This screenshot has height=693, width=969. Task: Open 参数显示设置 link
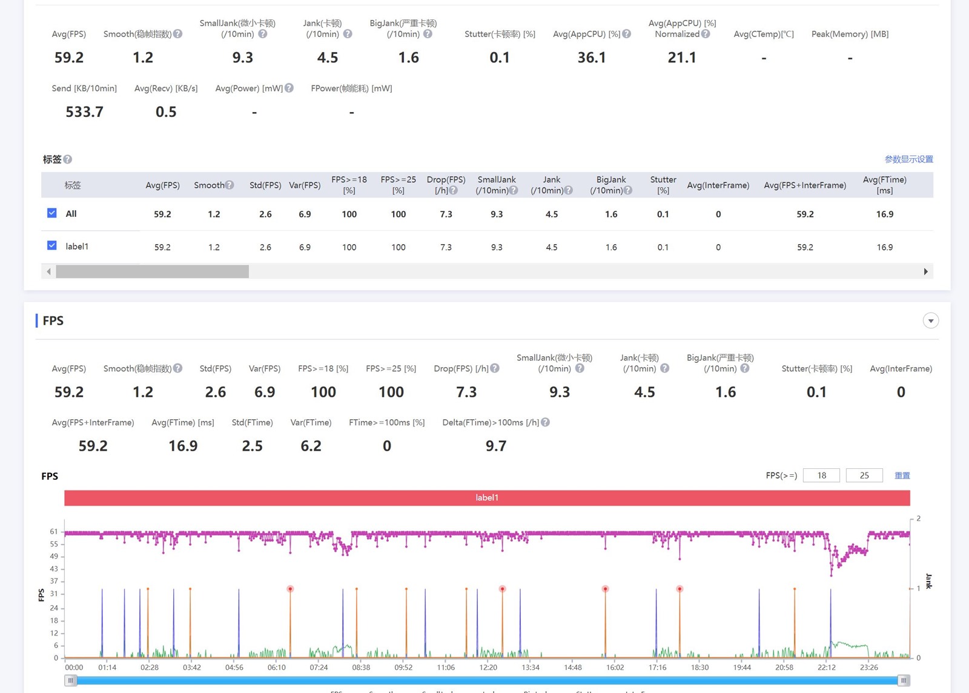[908, 159]
